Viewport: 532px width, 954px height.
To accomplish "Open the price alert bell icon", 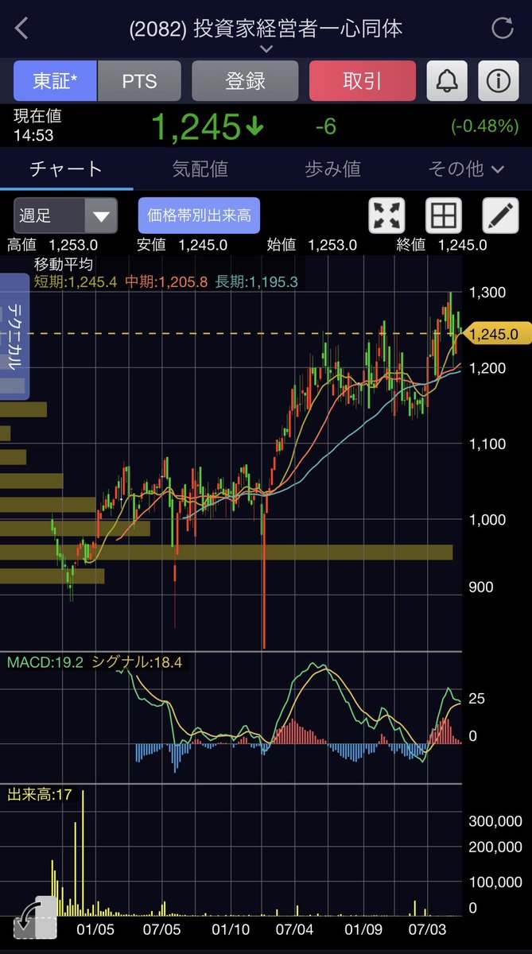I will tap(448, 80).
